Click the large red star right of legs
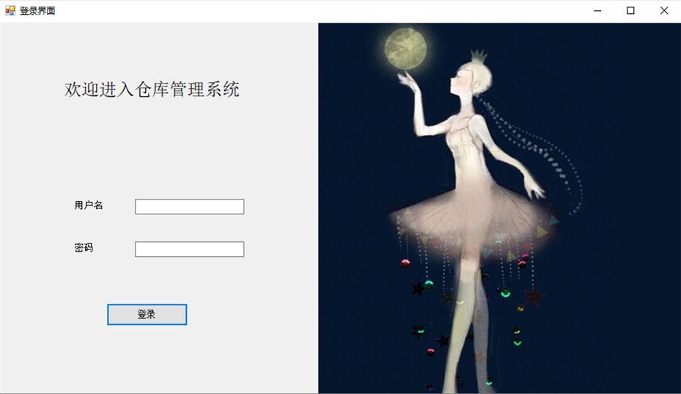The height and width of the screenshot is (394, 681). coord(534,296)
